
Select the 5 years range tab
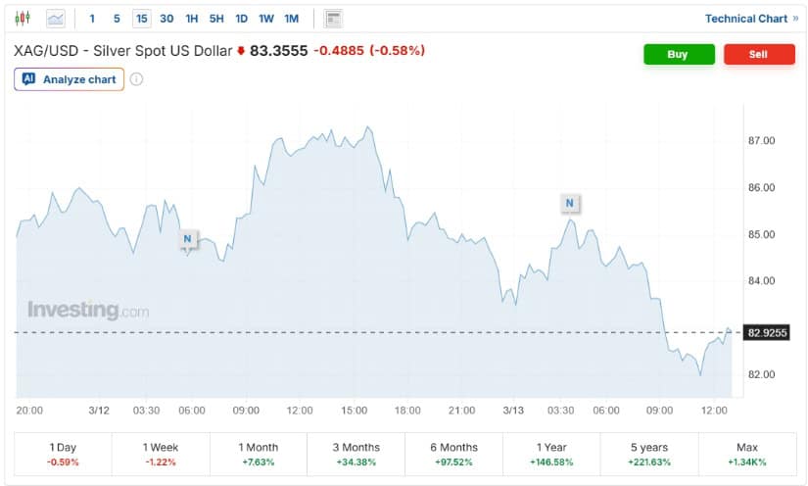click(649, 454)
